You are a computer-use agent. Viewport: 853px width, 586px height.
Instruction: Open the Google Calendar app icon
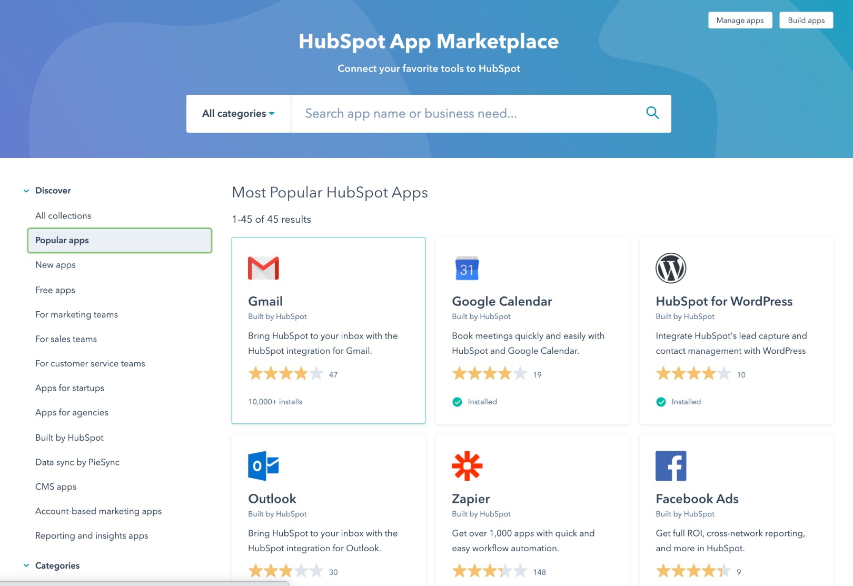point(467,268)
